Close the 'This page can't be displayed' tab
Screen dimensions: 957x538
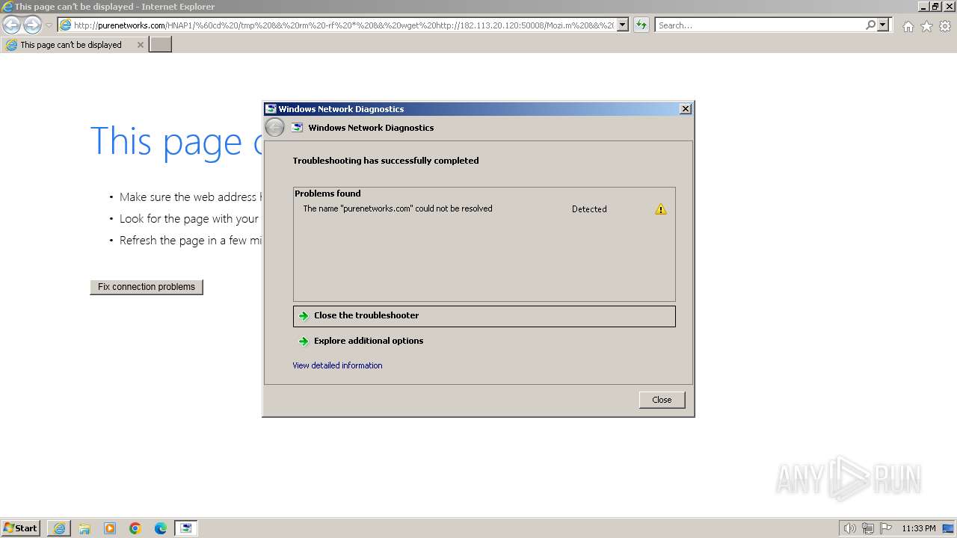pos(140,45)
